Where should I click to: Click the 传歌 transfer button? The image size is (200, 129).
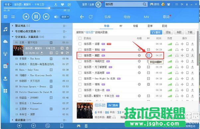tap(179, 32)
